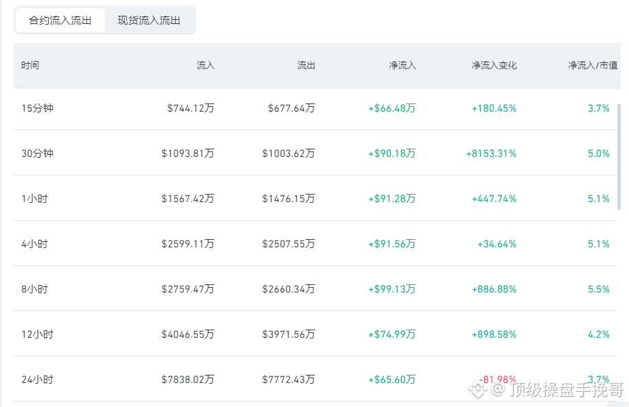629x407 pixels.
Task: Click the 时间 column header
Action: [x=30, y=65]
